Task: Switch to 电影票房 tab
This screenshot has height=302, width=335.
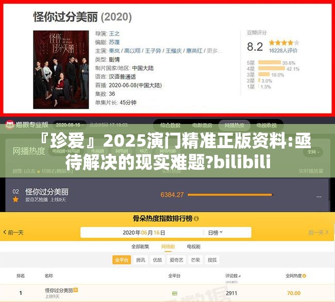Action: pyautogui.click(x=202, y=125)
